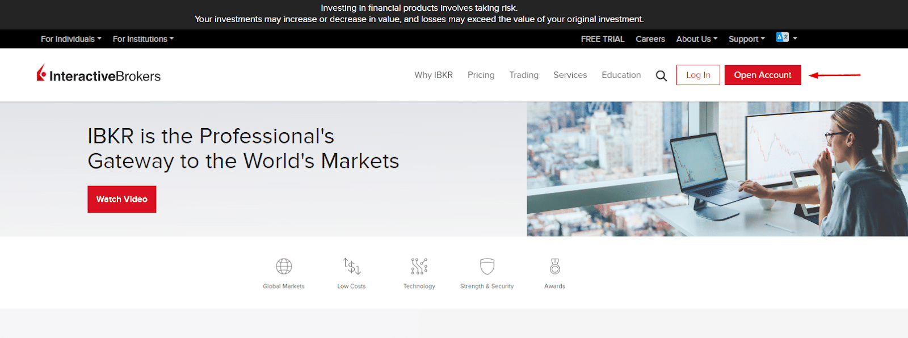Click the Global Markets label

(284, 286)
